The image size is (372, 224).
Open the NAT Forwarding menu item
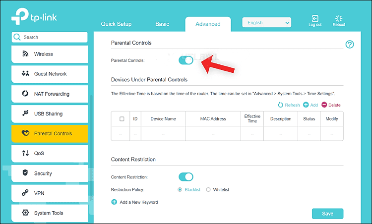click(x=50, y=94)
